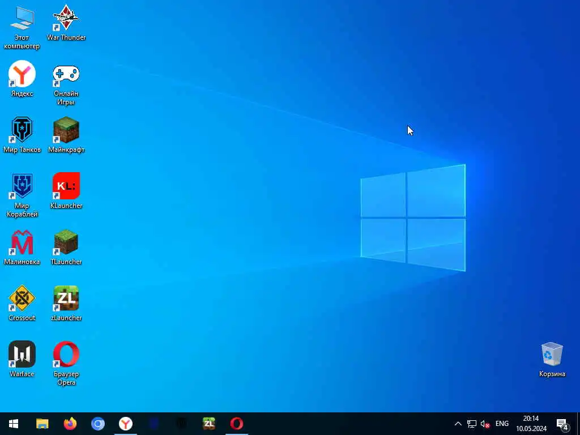Select the Майнкрафт grass block shortcut
Viewport: 580px width, 435px height.
coord(66,135)
